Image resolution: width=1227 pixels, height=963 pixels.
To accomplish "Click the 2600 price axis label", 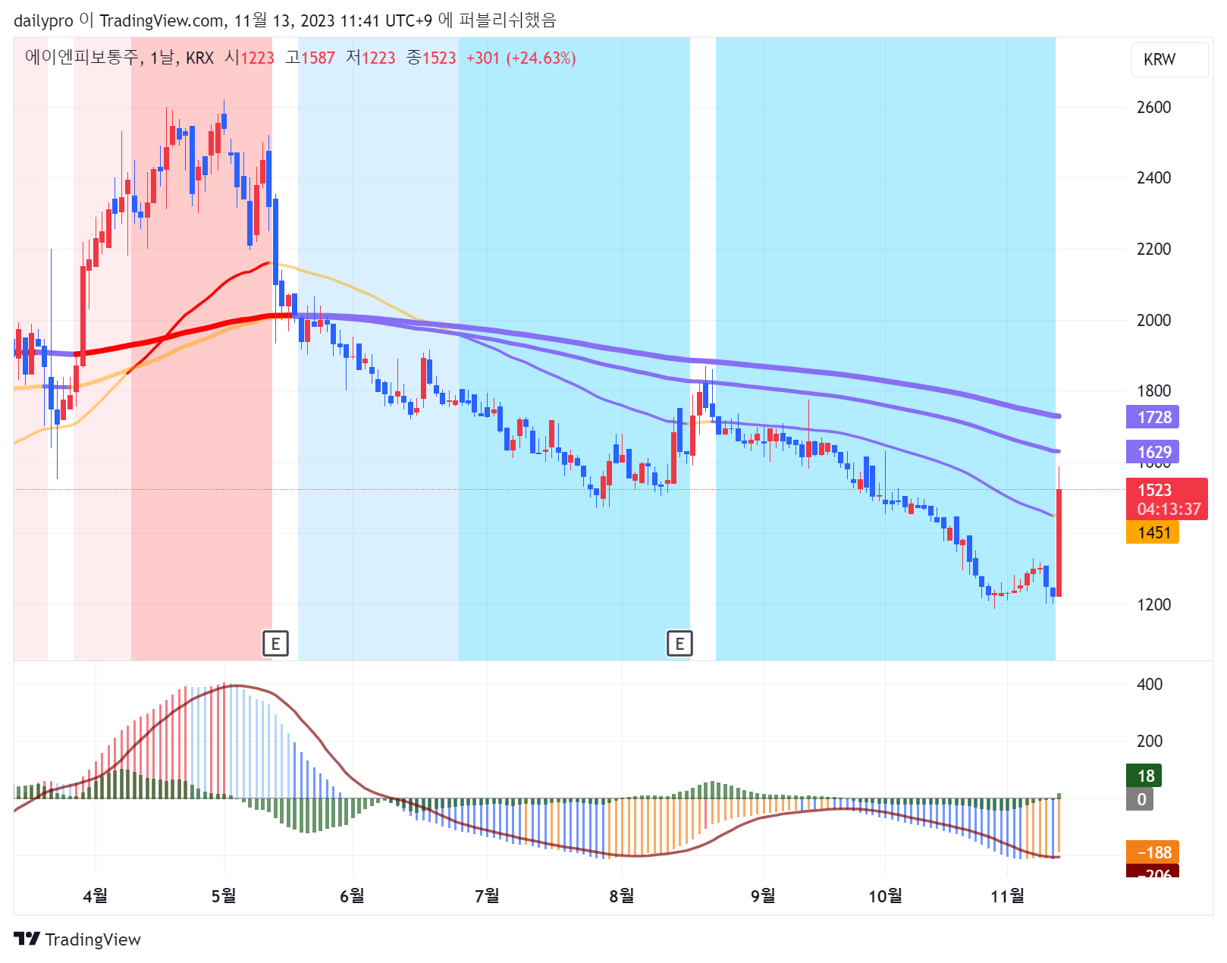I will (1153, 108).
